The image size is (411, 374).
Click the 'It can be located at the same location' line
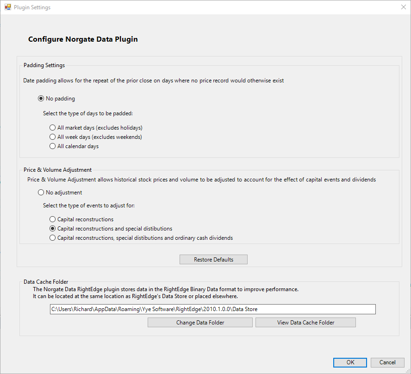click(x=135, y=296)
